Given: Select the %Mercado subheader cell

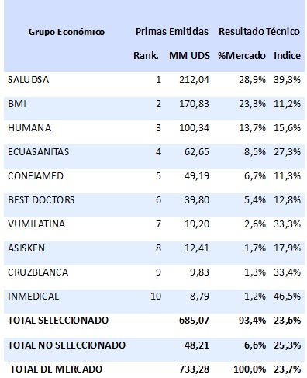Looking at the screenshot, I should click(242, 55).
